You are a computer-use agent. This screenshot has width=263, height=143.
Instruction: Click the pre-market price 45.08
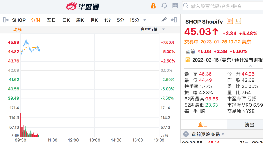204,51
